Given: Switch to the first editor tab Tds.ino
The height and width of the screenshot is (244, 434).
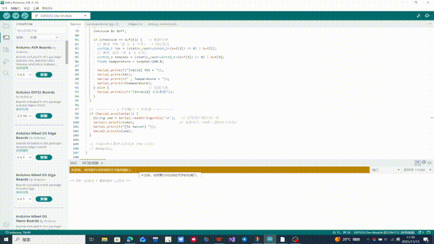Looking at the screenshot, I should coord(75,24).
